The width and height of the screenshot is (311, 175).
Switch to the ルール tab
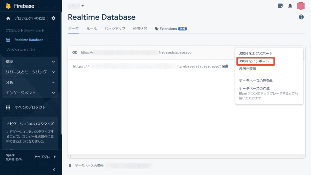pos(91,29)
